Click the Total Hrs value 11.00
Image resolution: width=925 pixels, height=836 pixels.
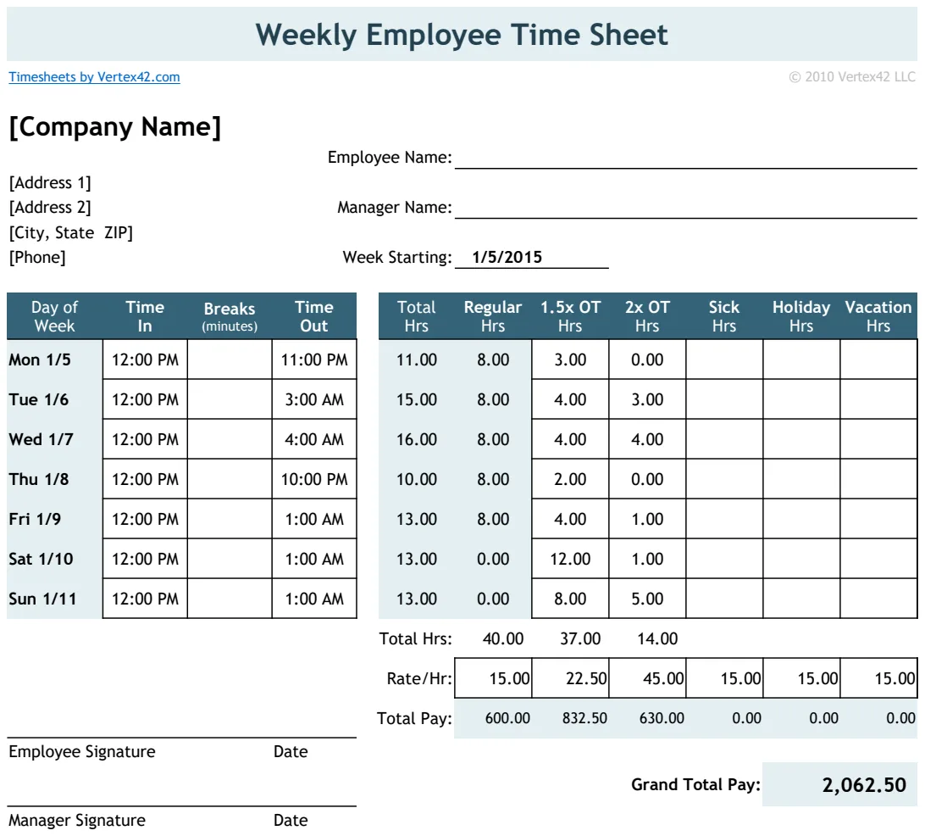pyautogui.click(x=417, y=359)
